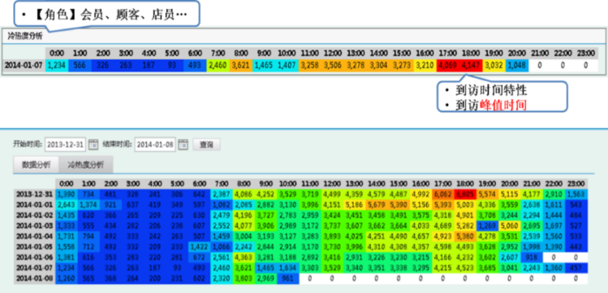Click the 5,574 cell in the 2013-12-31 row
Image resolution: width=608 pixels, height=293 pixels.
tap(488, 194)
